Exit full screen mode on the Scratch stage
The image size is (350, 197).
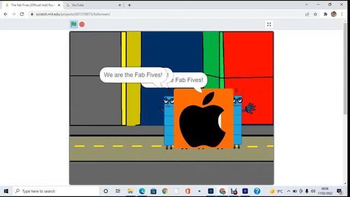point(269,24)
